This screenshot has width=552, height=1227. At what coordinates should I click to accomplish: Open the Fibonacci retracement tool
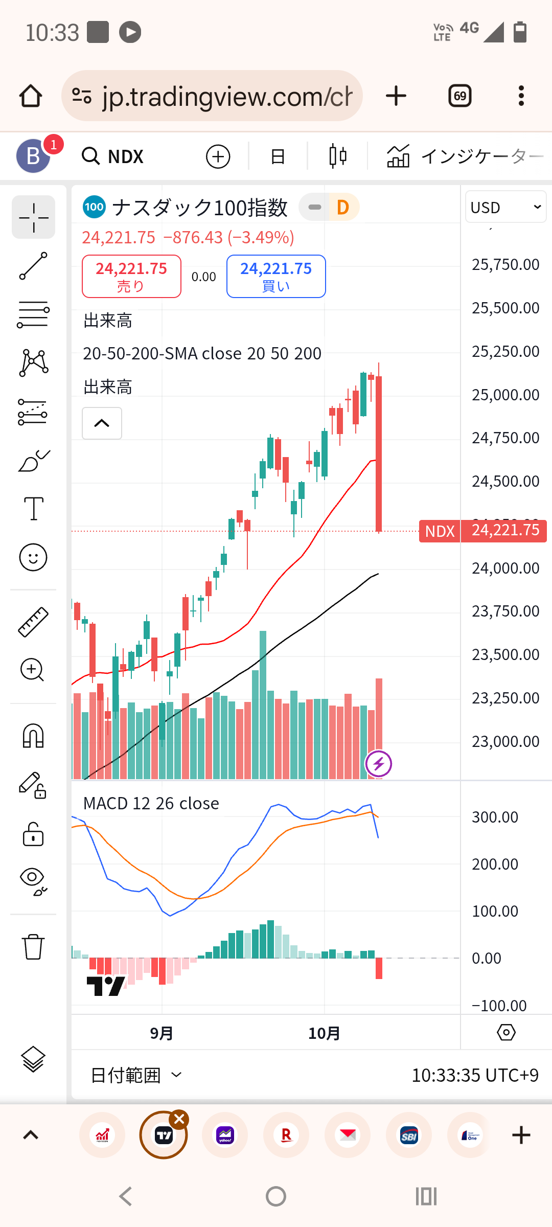(33, 314)
